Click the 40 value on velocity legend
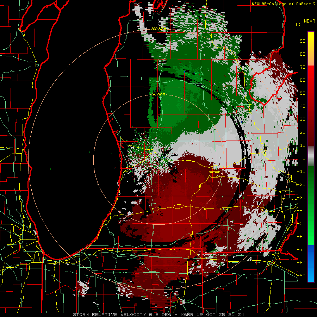Image resolution: width=317 pixels, height=317 pixels. tap(303, 106)
